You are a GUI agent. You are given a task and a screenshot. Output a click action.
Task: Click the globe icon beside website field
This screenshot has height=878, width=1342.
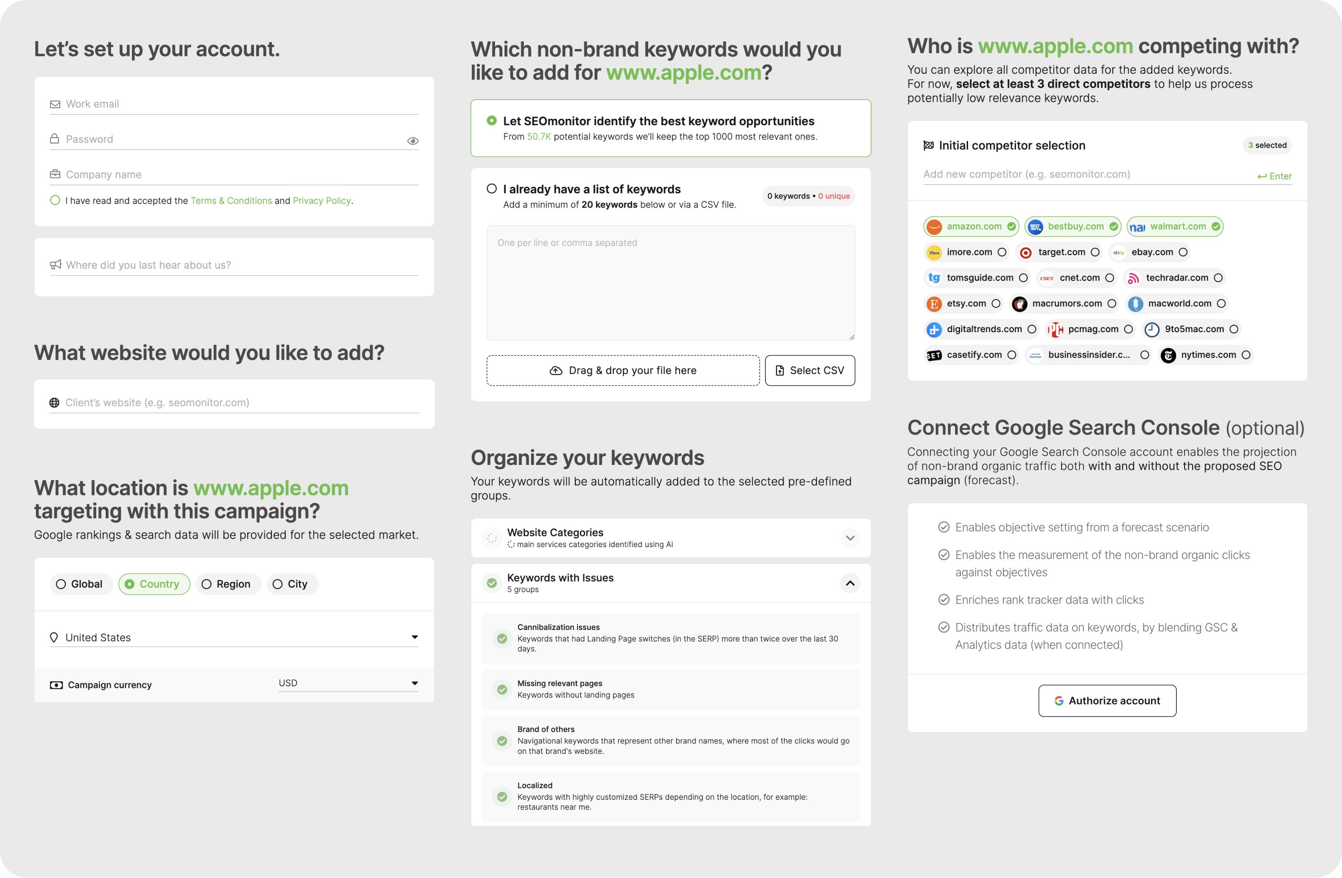pos(55,402)
